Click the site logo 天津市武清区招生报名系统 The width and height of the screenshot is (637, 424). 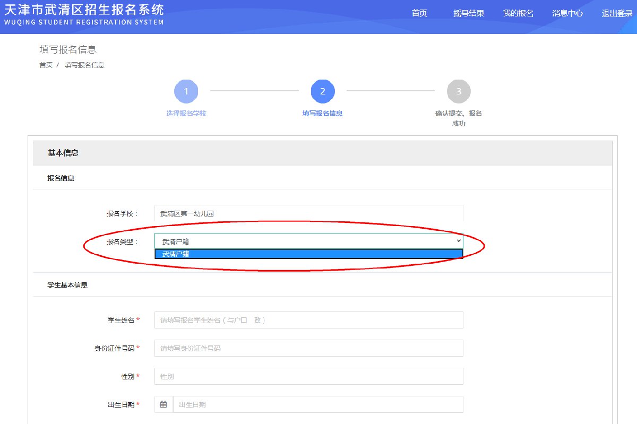(84, 14)
